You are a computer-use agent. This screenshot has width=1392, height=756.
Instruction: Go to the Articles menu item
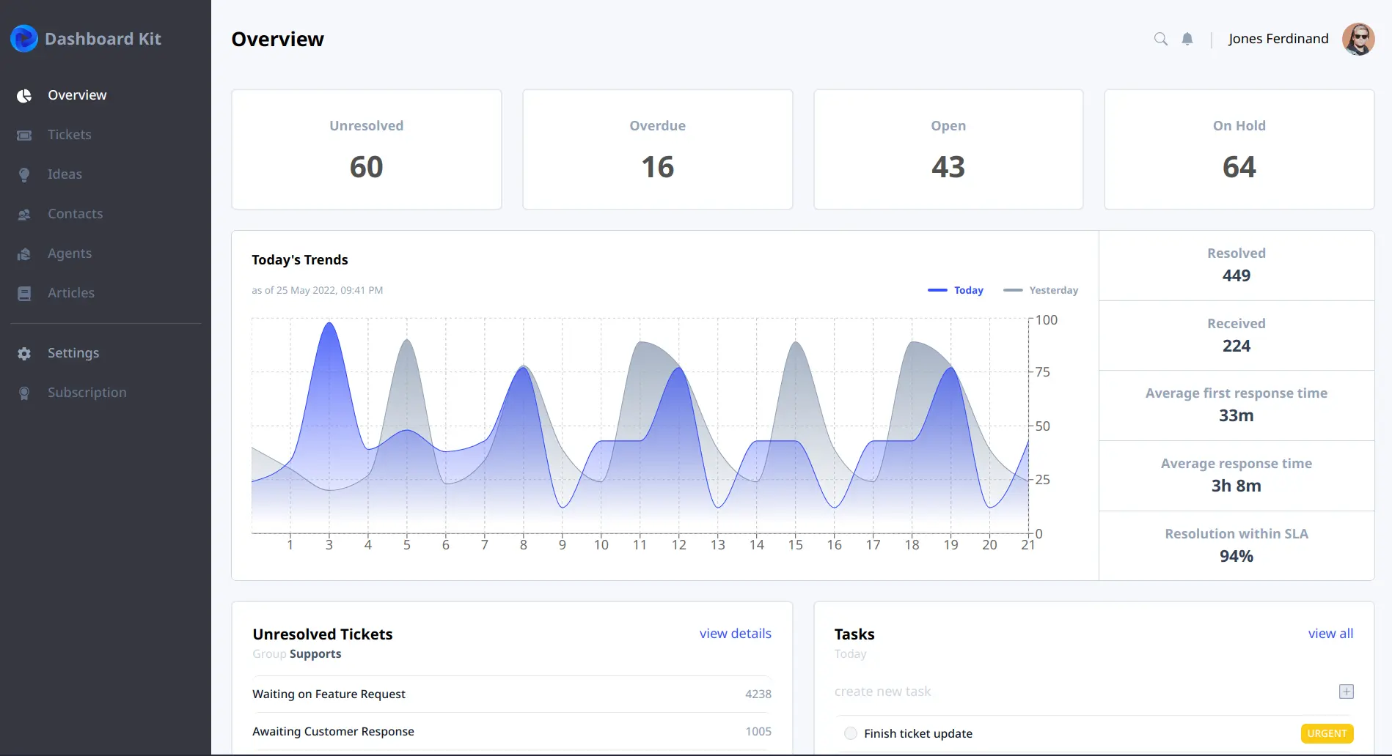[70, 293]
